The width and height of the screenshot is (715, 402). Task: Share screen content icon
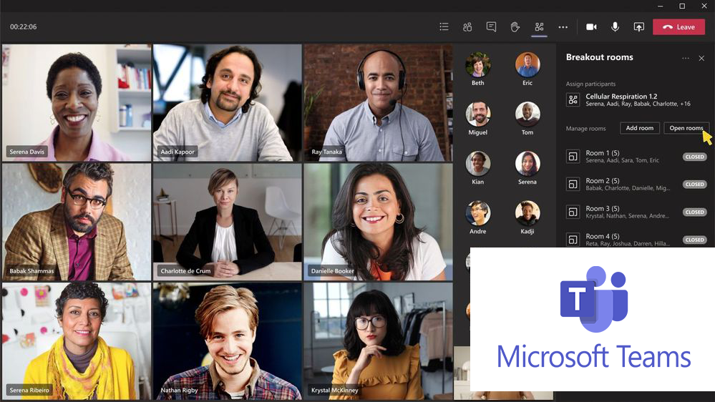click(639, 27)
